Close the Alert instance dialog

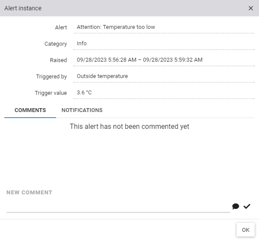pyautogui.click(x=250, y=8)
